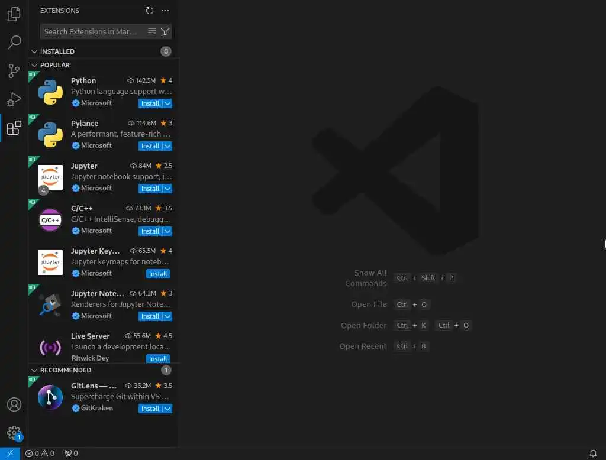This screenshot has height=460, width=606.
Task: Select the Jupyter extension pack badge 4
Action: tap(43, 190)
